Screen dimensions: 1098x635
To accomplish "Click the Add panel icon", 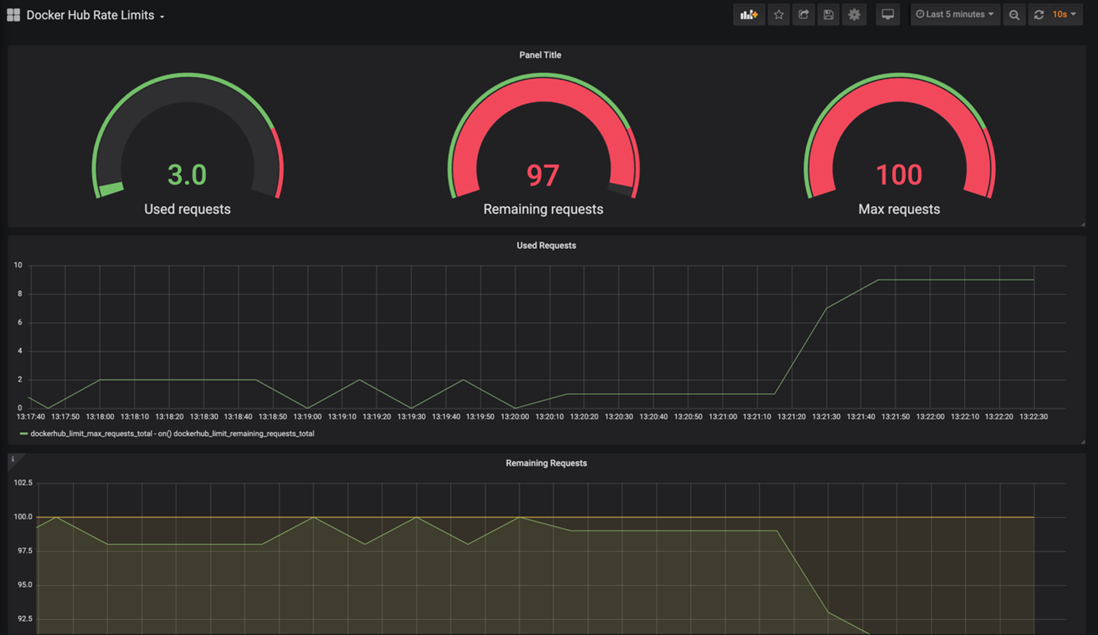I will tap(749, 14).
